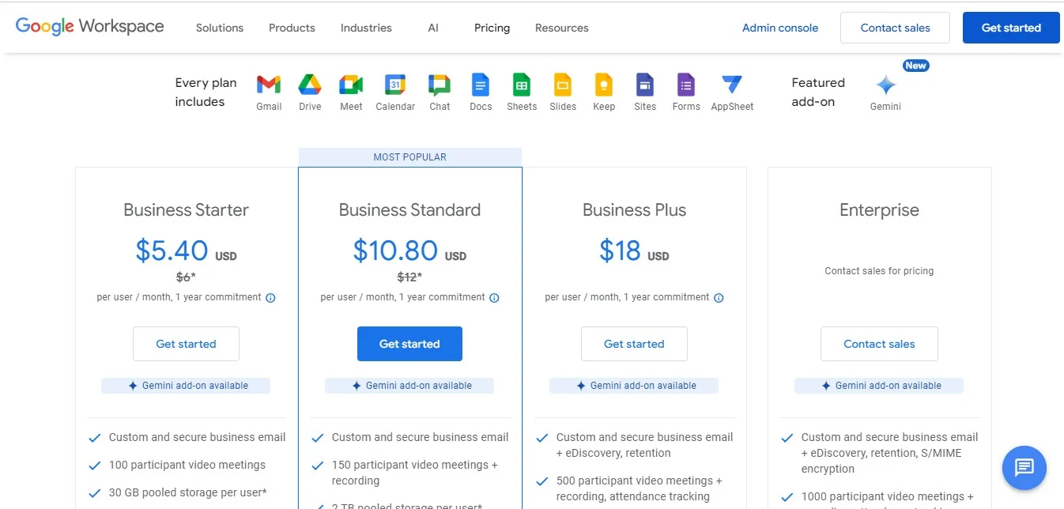
Task: Select the AppSheet app icon
Action: pyautogui.click(x=732, y=84)
